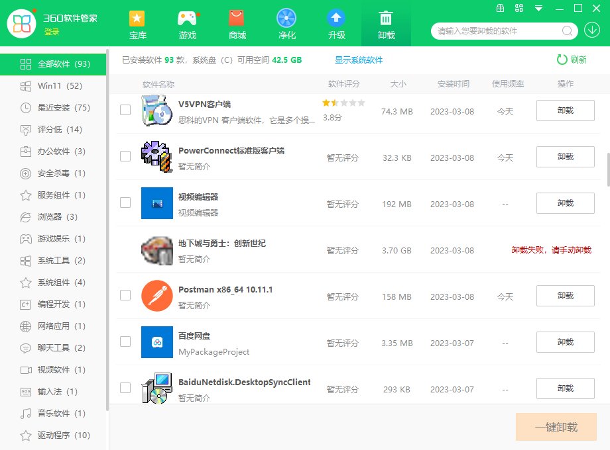Select the 卸载 uninstall tab
Screen dimensions: 610x450
point(387,24)
